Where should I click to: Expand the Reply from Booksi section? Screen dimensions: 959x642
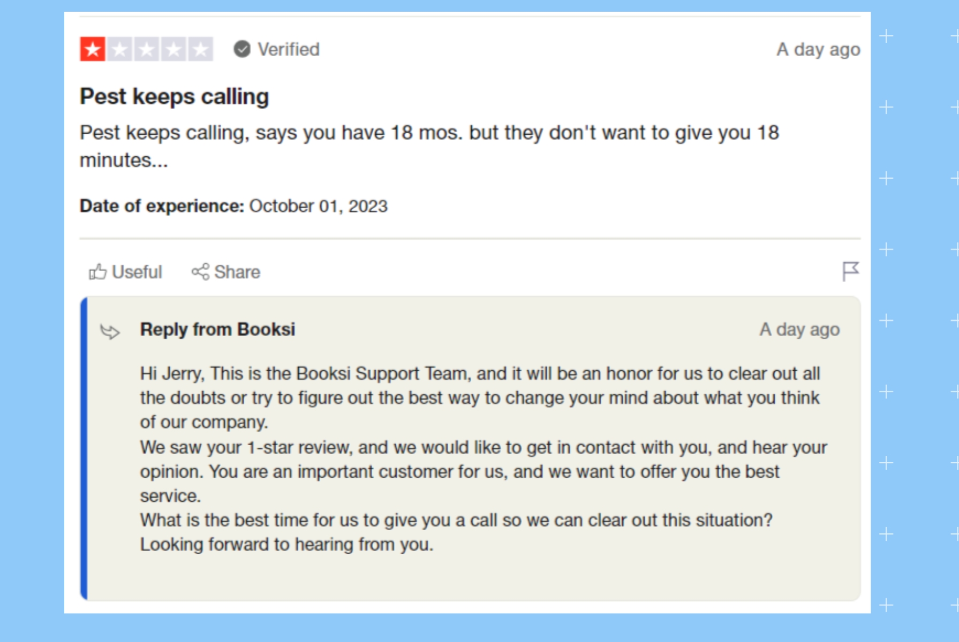tap(217, 330)
